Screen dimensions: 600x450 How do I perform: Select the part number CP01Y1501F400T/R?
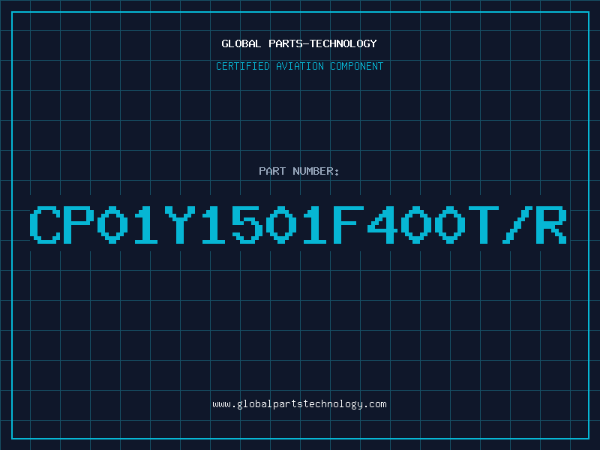coord(298,224)
